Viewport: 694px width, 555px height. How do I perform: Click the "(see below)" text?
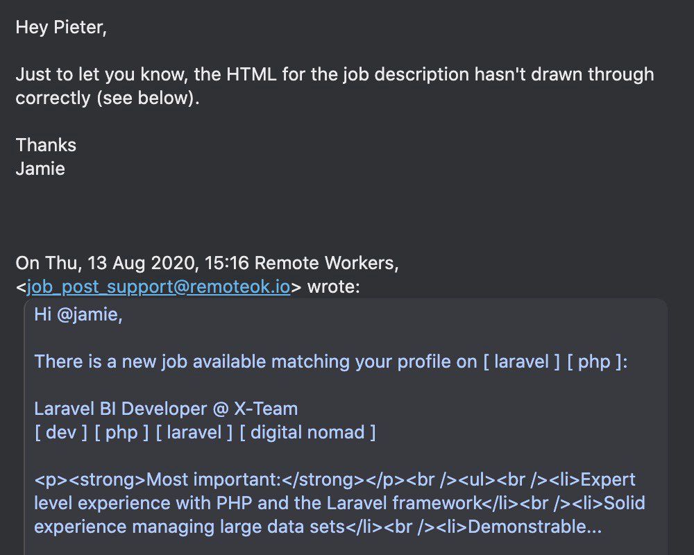click(x=147, y=98)
